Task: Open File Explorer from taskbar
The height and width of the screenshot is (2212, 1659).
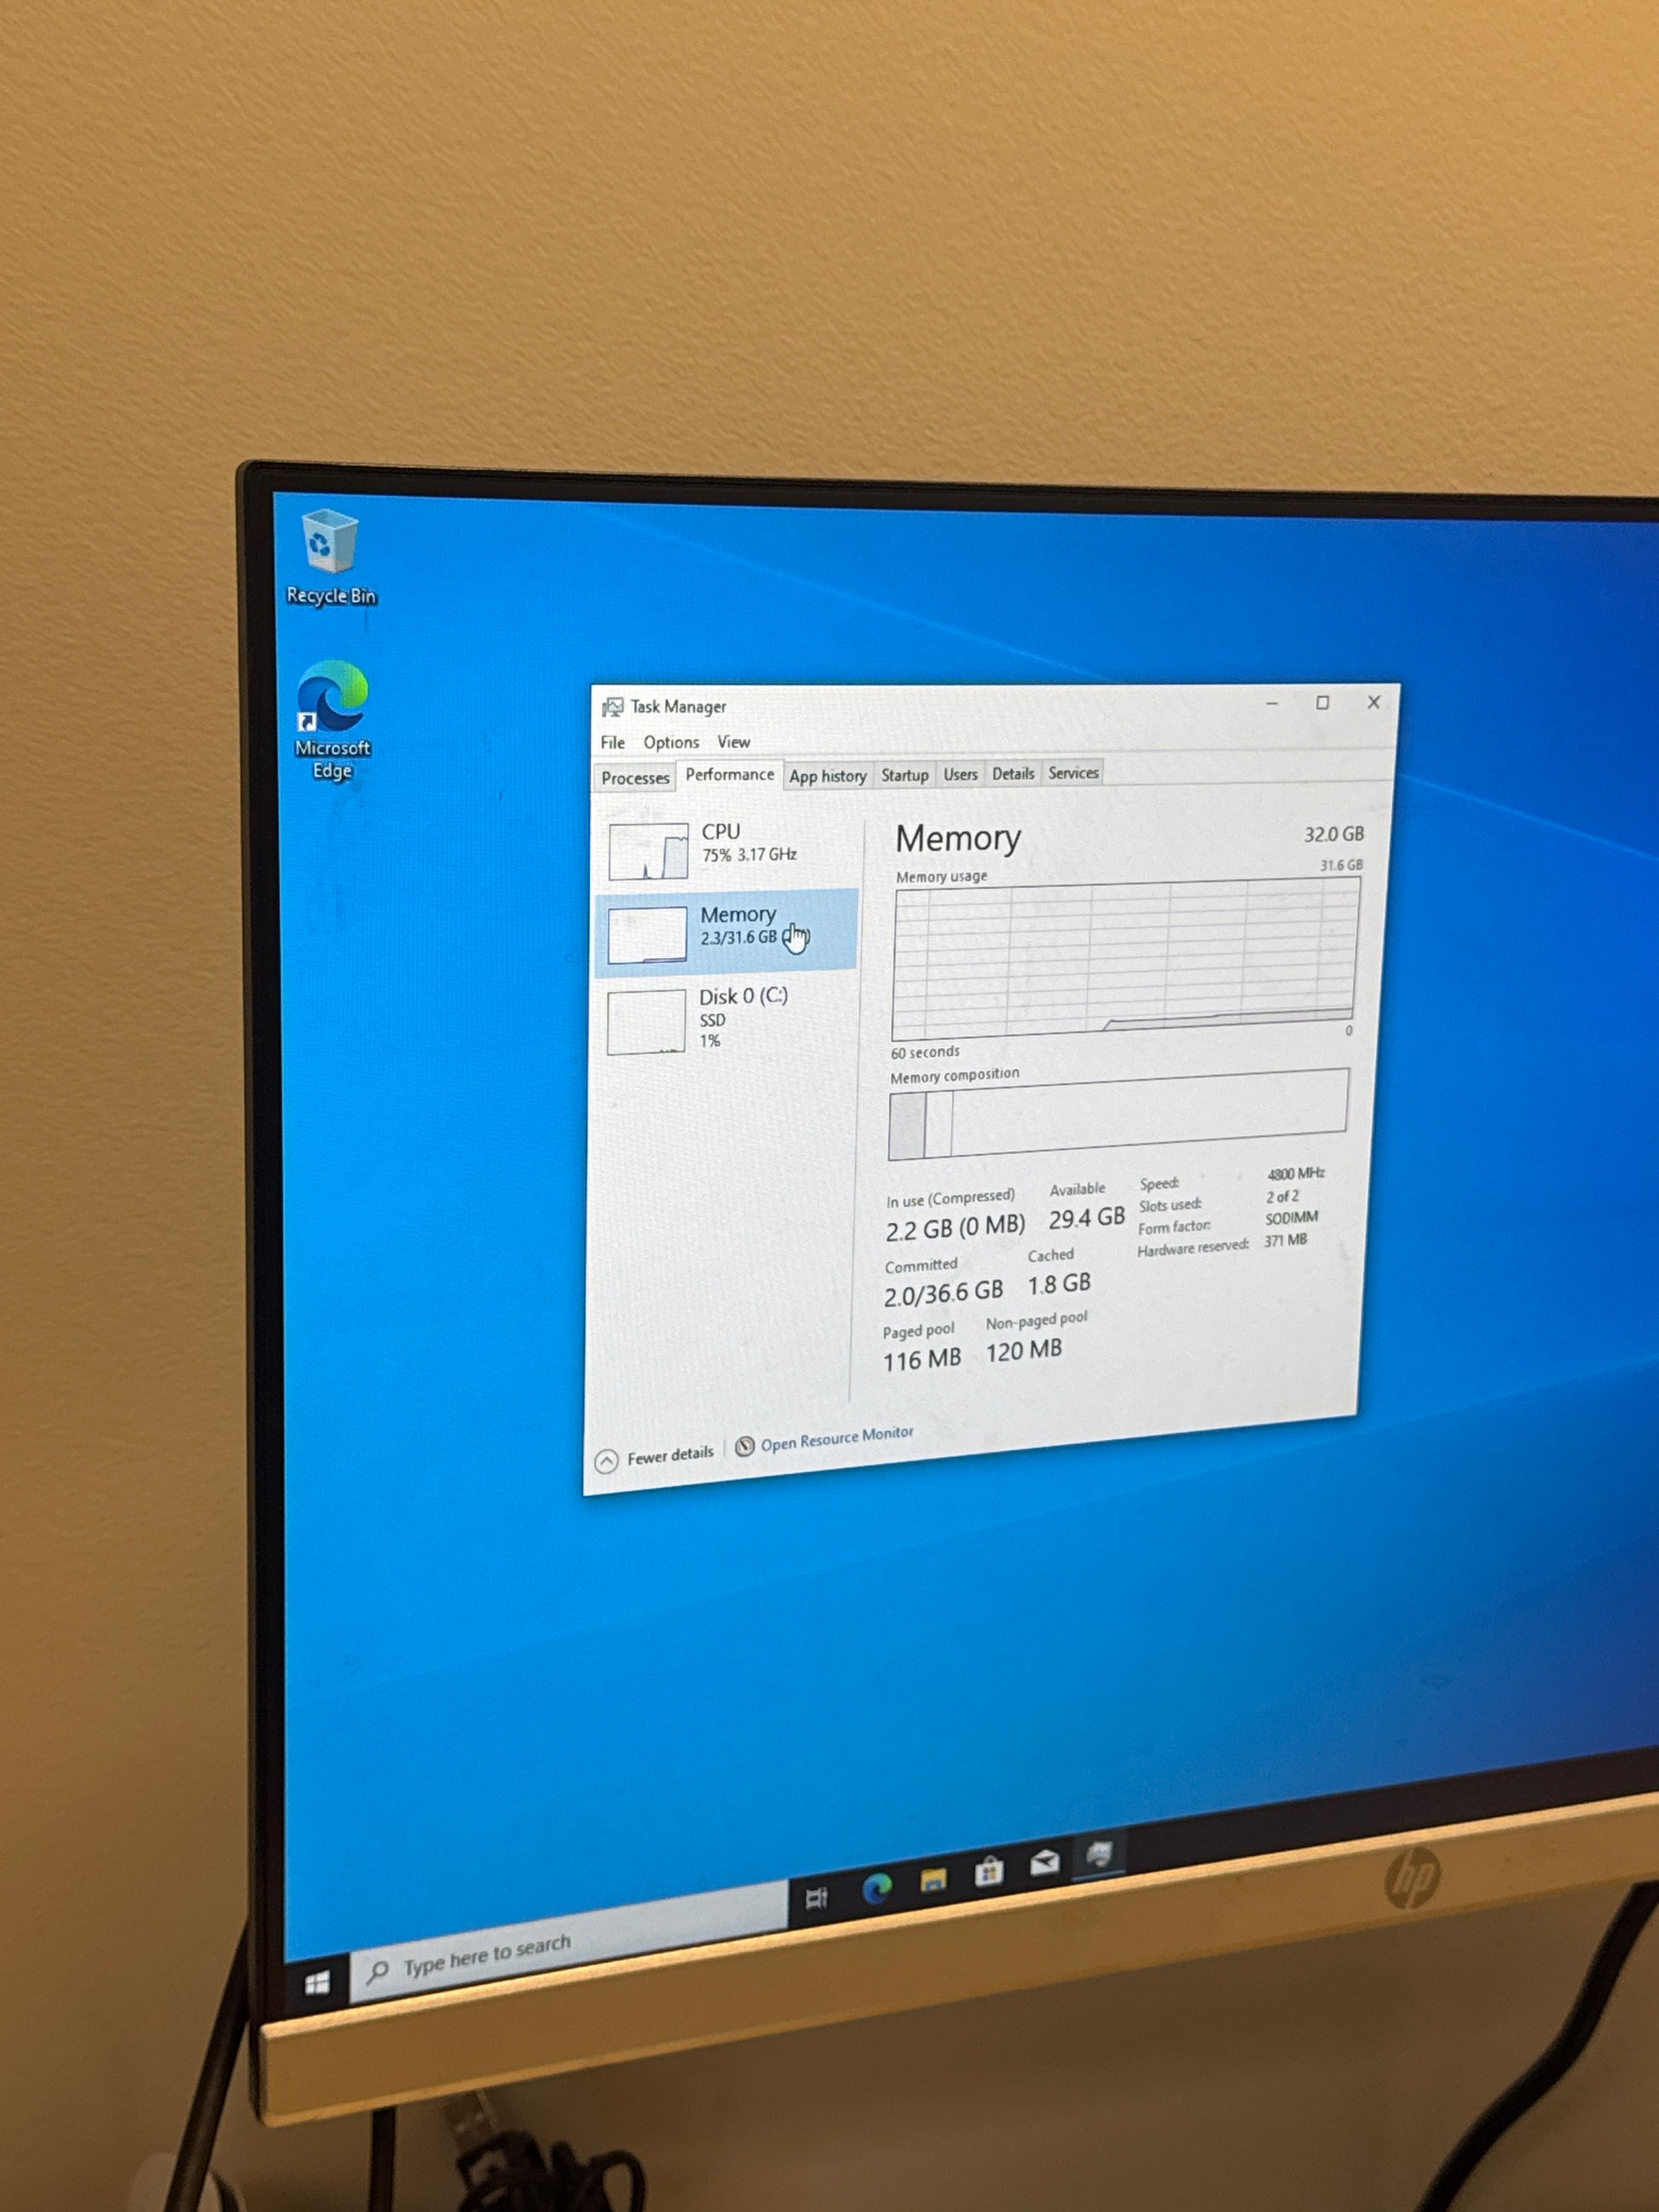Action: click(933, 1880)
